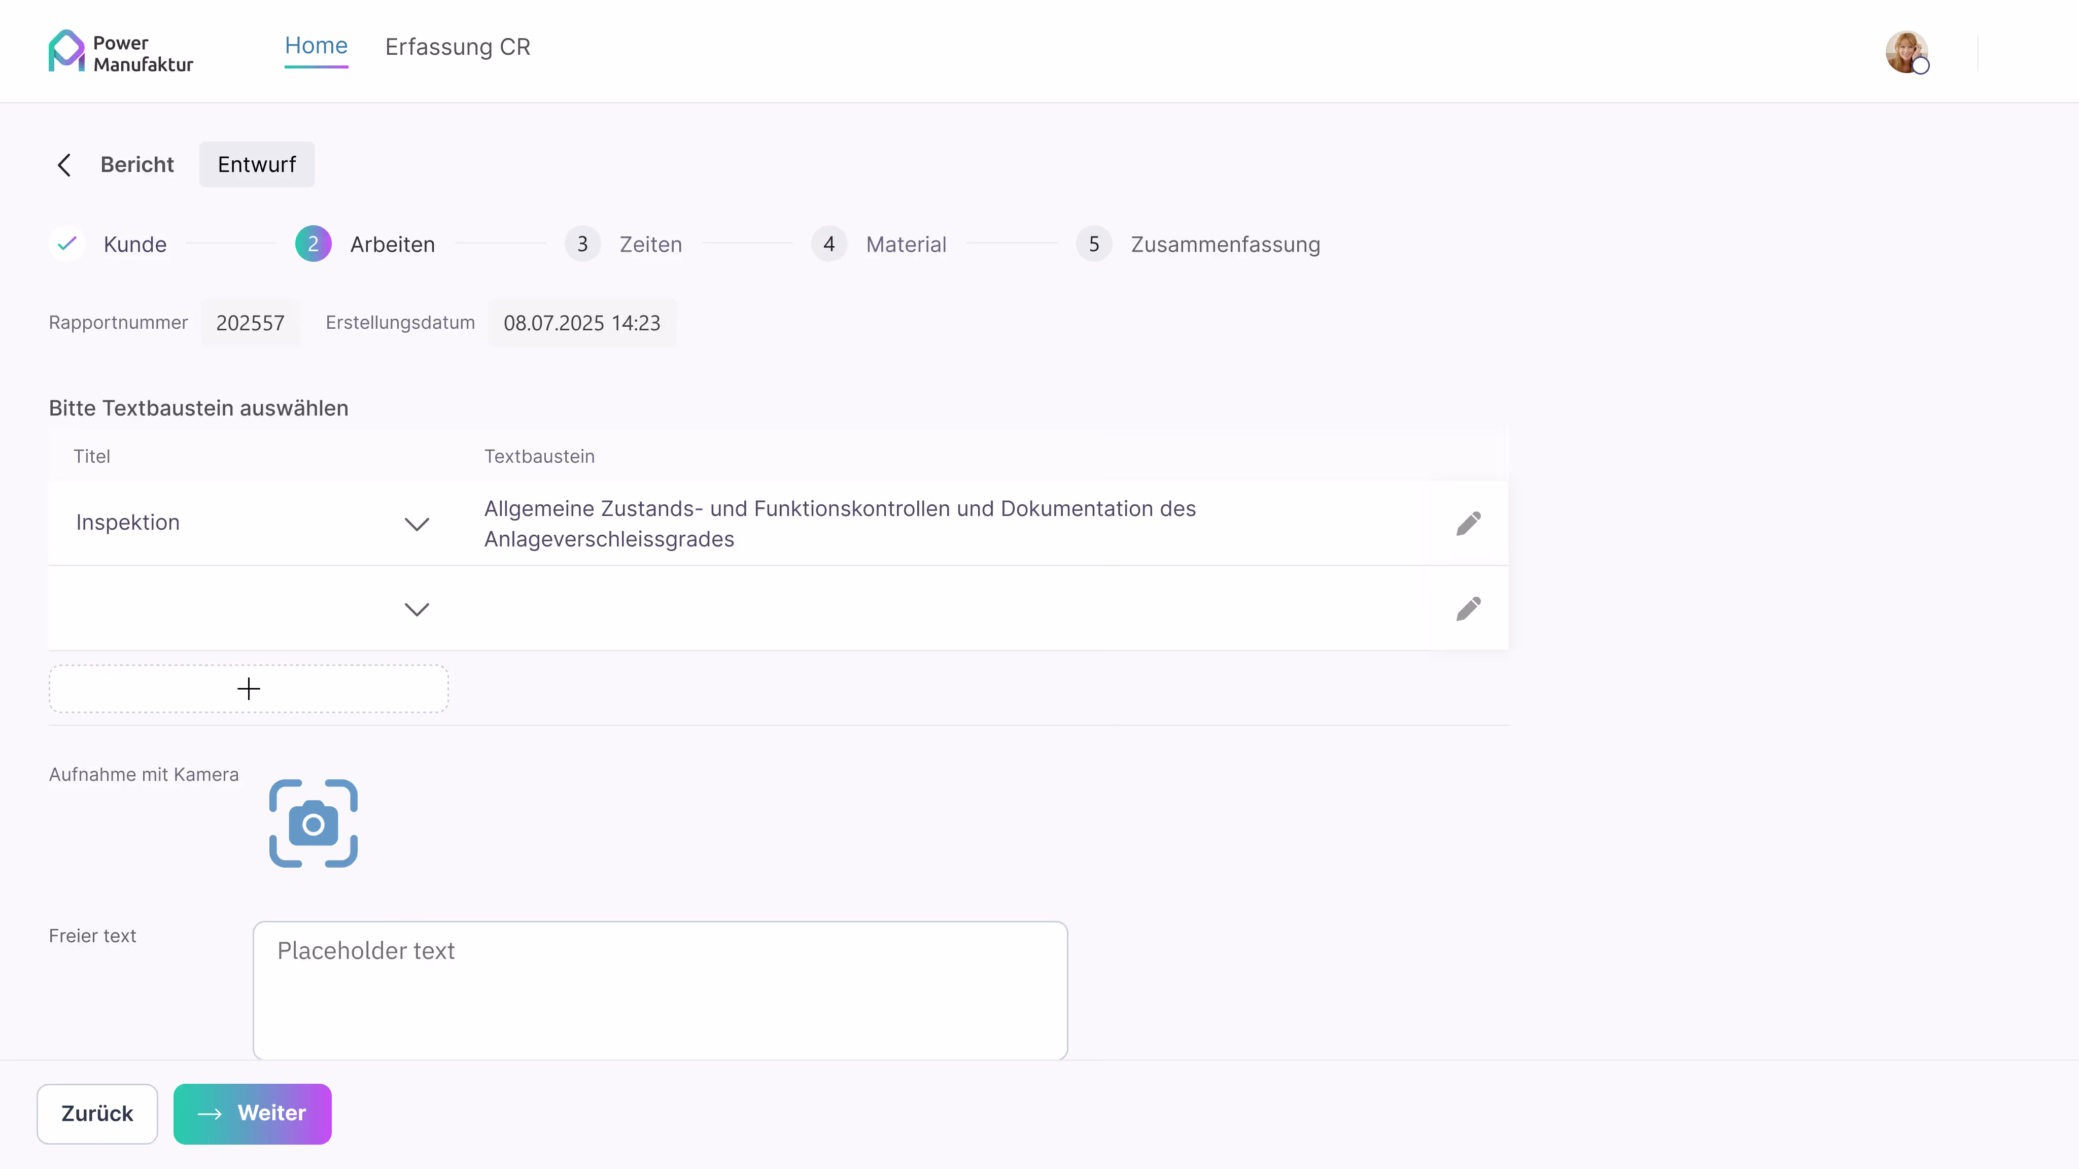Open the user profile avatar
The image size is (2079, 1169).
[1907, 52]
